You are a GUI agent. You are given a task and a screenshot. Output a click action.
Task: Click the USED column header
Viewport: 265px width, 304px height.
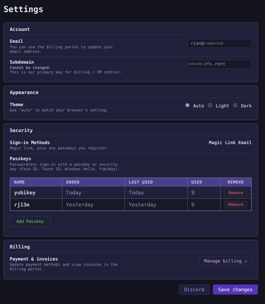tap(204, 182)
